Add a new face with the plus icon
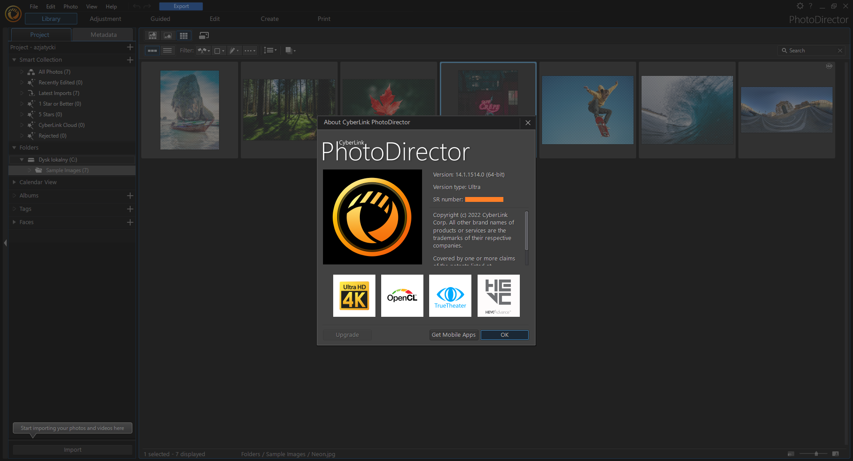This screenshot has width=853, height=461. 130,222
